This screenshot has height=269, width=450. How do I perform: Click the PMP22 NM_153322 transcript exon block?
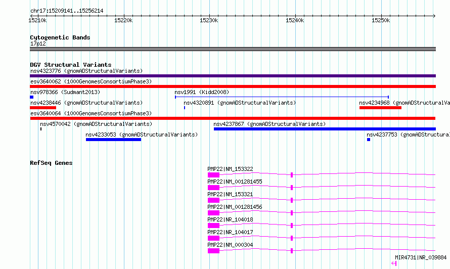[213, 175]
